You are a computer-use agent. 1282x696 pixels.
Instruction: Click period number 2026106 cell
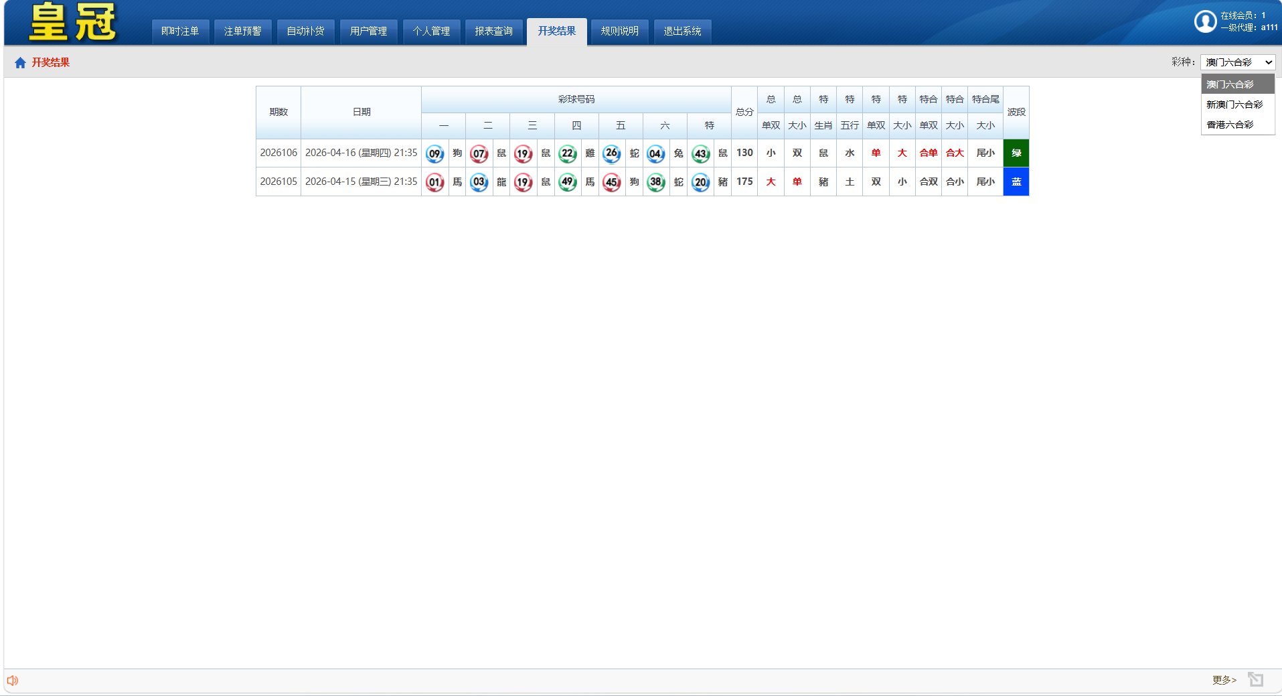[x=278, y=153]
